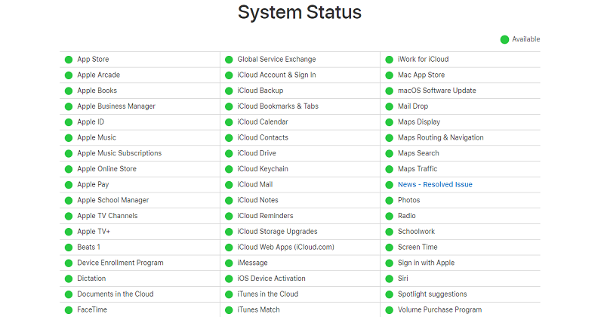The height and width of the screenshot is (317, 604).
Task: Click the green dot next to iWork for iCloud
Action: tap(389, 60)
